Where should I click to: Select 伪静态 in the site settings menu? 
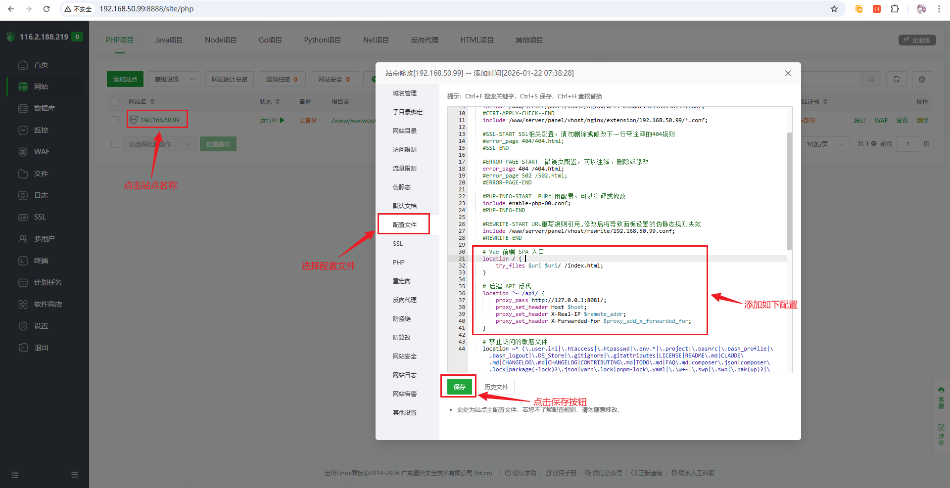click(402, 187)
